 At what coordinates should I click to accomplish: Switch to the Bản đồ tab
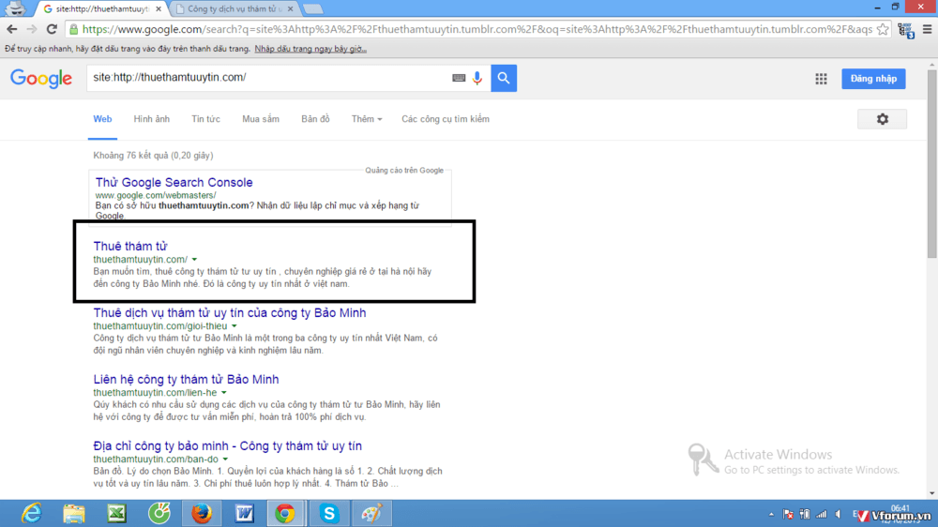pyautogui.click(x=315, y=119)
